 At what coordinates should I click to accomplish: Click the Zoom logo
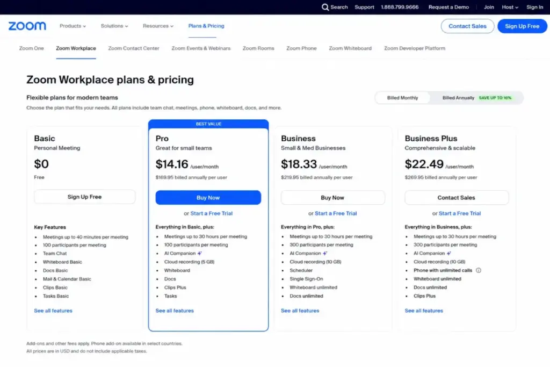pos(27,26)
